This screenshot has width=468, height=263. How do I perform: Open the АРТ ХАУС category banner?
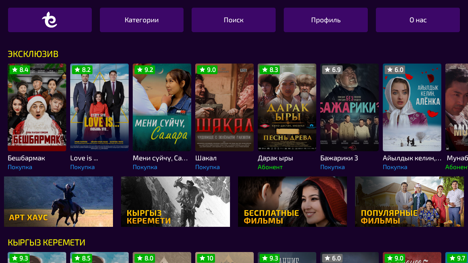58,202
